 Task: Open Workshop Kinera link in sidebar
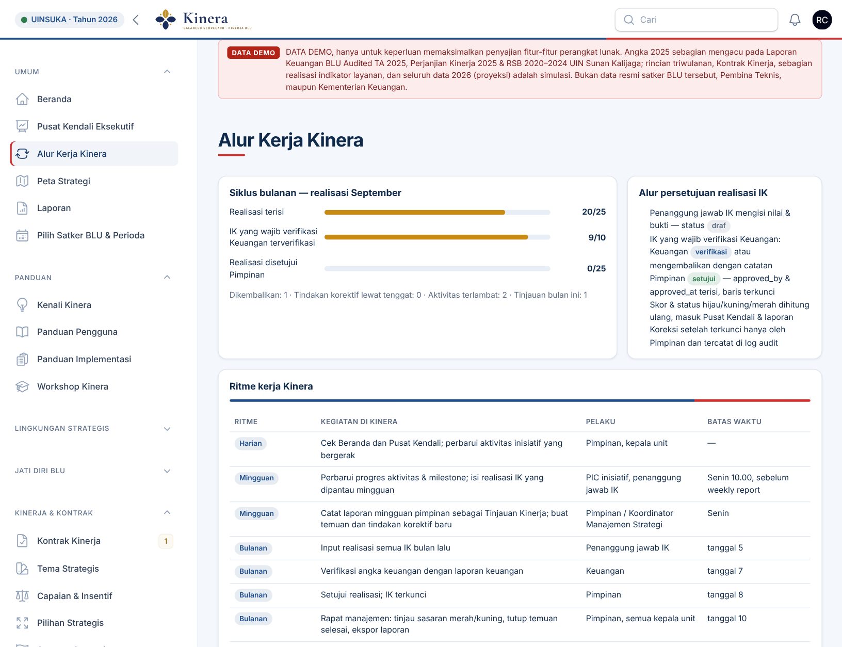(x=94, y=386)
